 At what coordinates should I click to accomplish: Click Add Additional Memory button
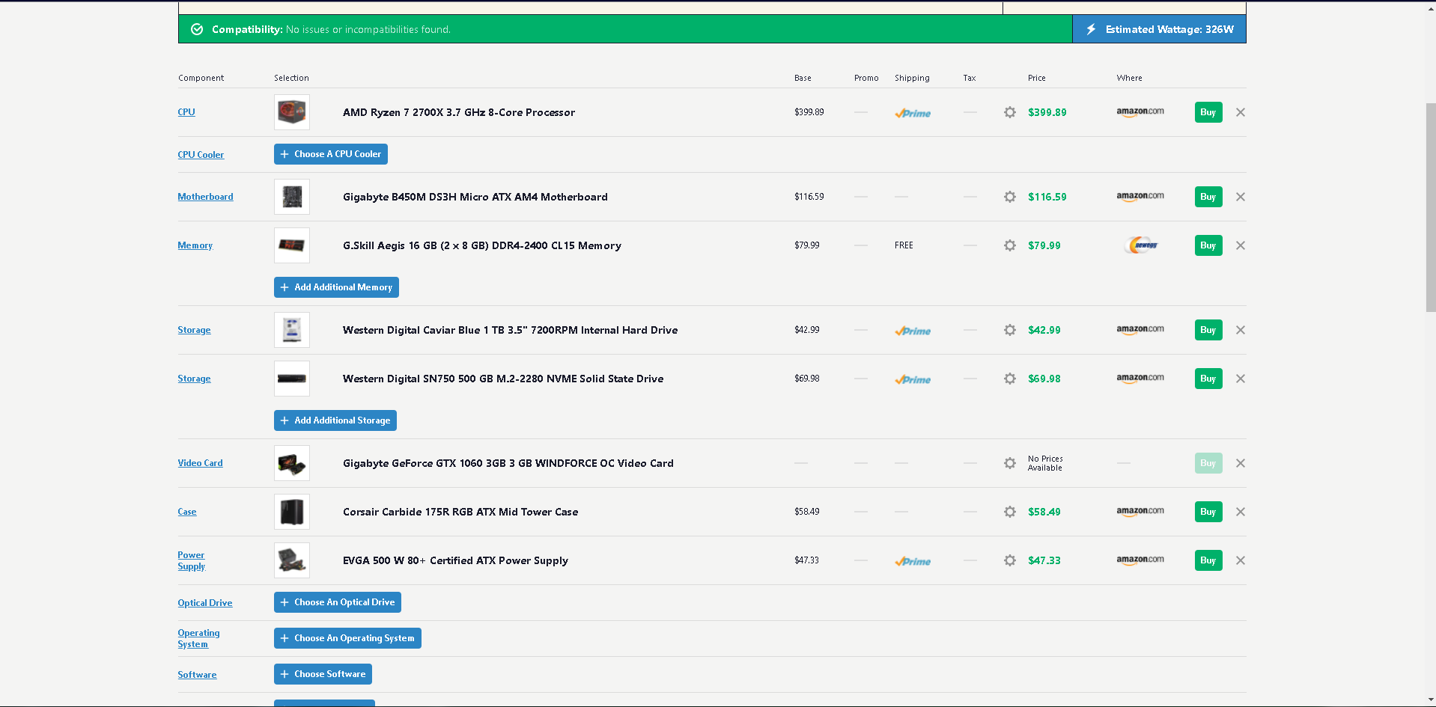(336, 287)
